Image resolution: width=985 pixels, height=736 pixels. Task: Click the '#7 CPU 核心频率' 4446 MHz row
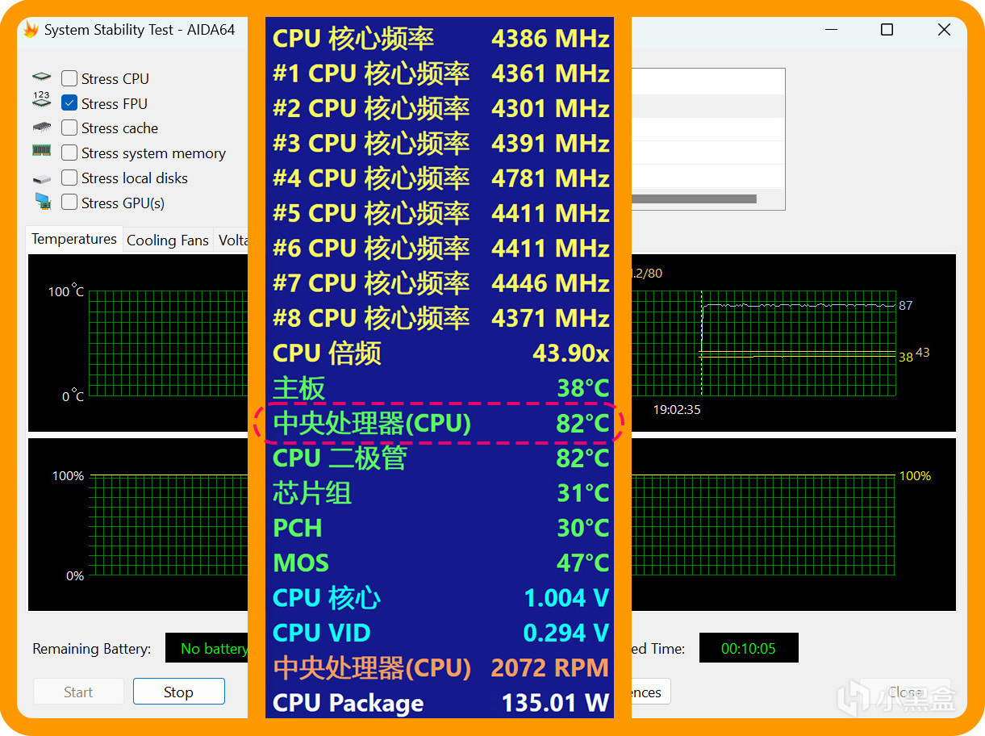click(x=440, y=283)
